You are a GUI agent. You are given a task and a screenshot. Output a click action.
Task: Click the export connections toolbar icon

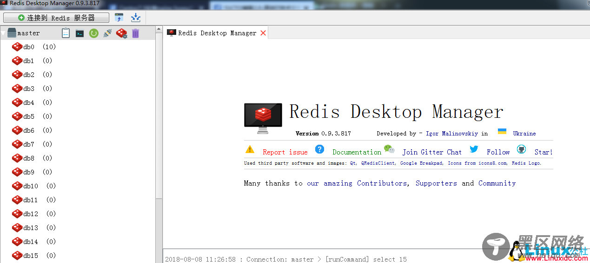point(119,18)
